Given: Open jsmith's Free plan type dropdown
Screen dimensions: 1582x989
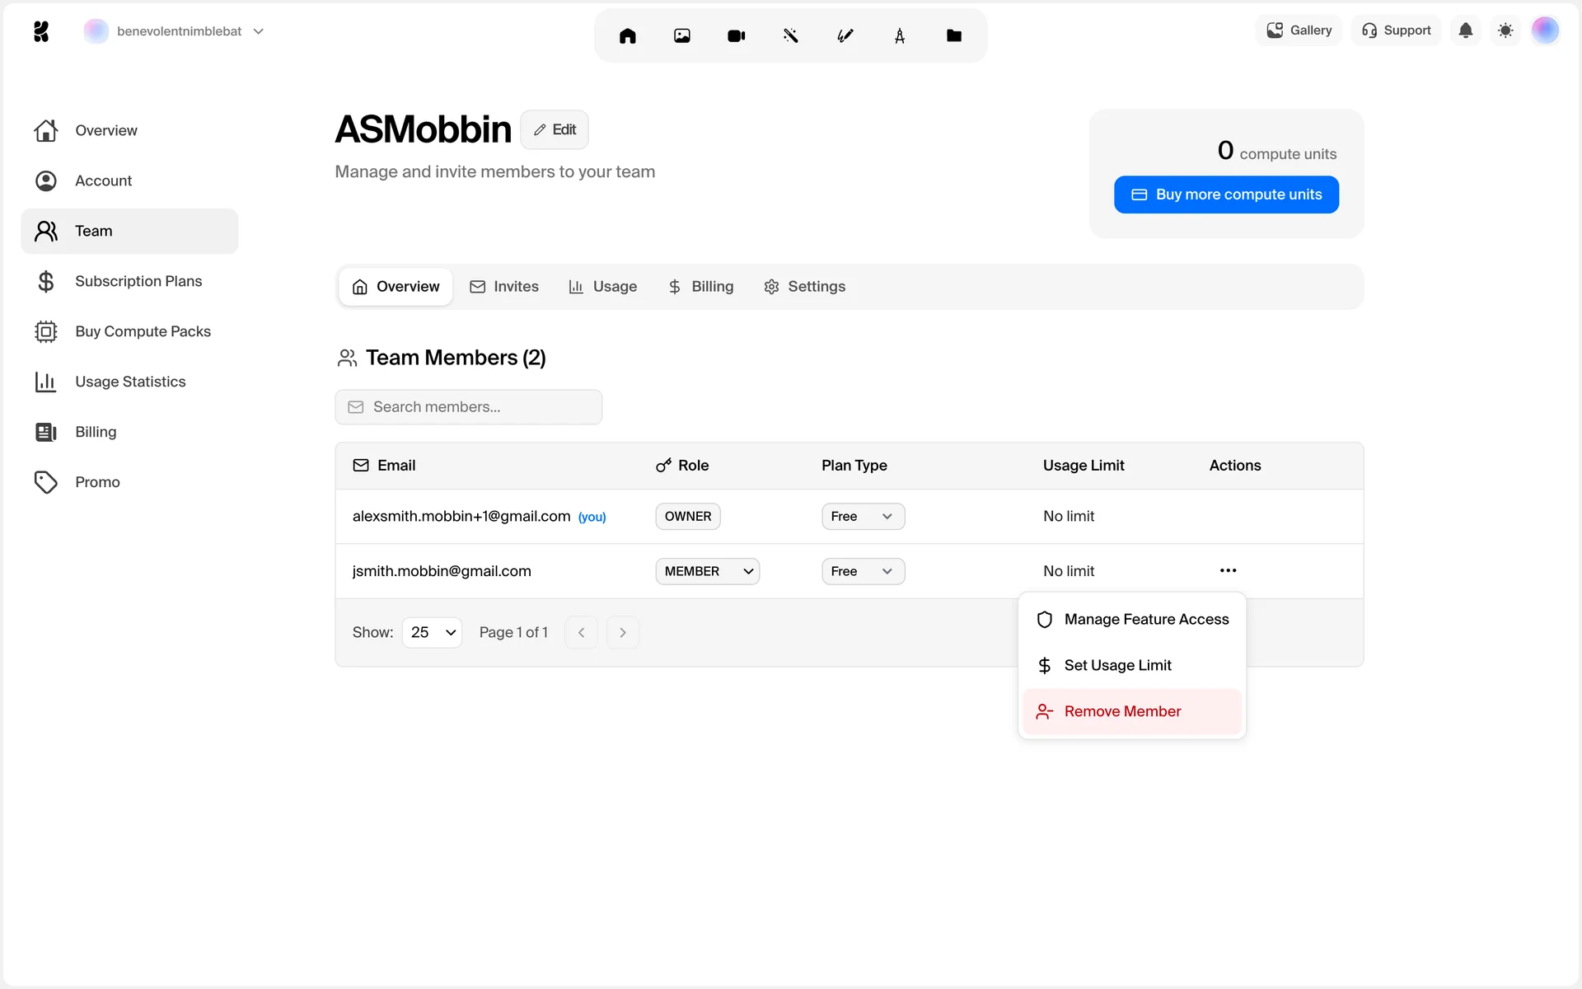Looking at the screenshot, I should [x=862, y=571].
